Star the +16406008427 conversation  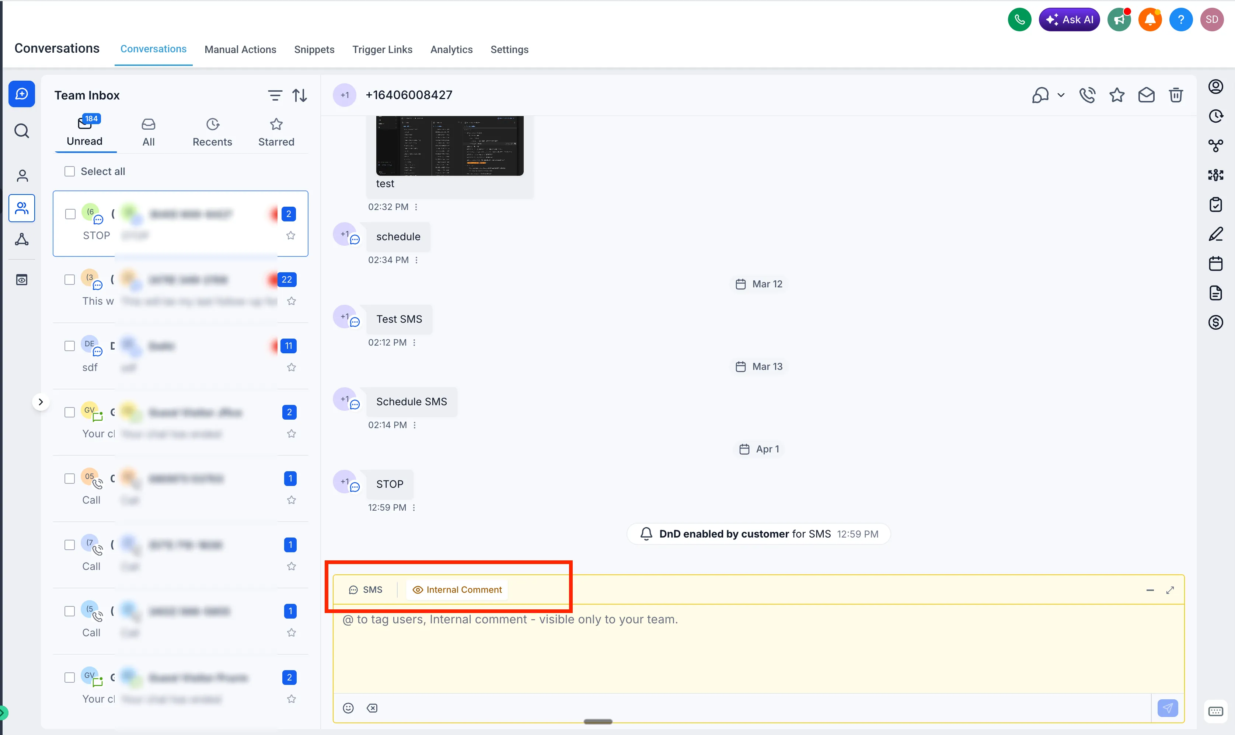1117,95
